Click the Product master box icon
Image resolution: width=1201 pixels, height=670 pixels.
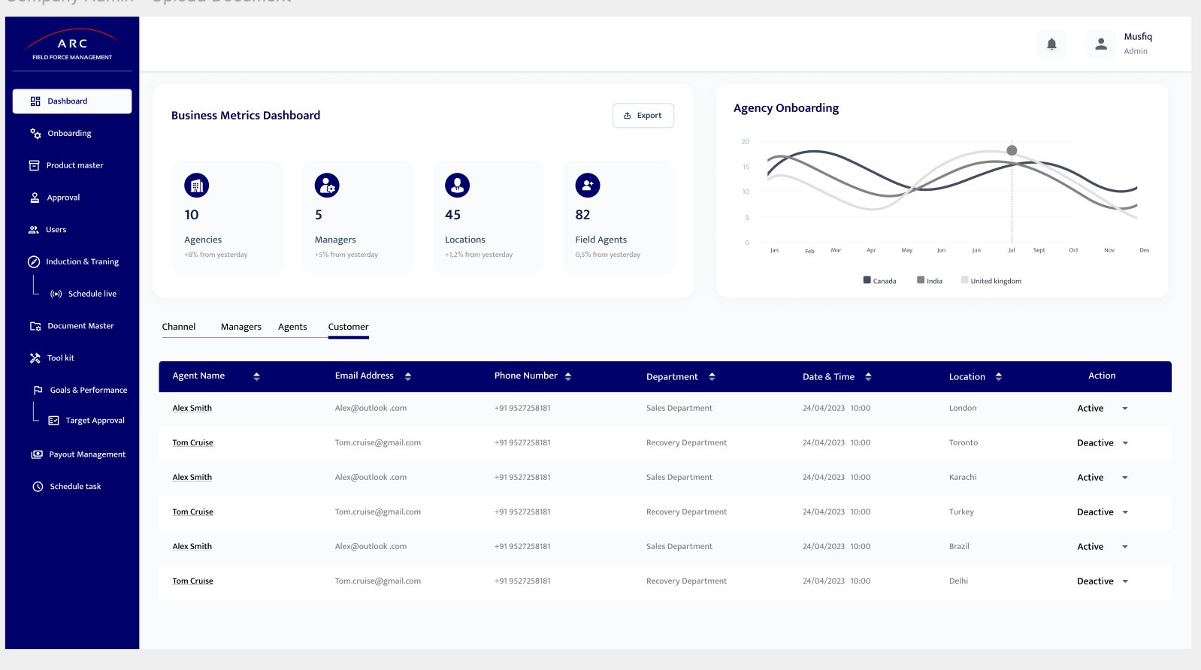click(x=34, y=165)
